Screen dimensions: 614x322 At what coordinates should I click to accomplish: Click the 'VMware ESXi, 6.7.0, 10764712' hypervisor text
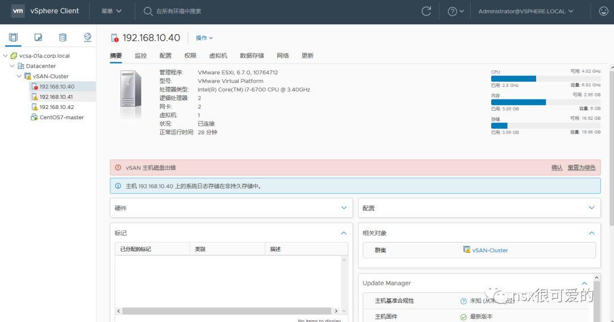coord(238,72)
